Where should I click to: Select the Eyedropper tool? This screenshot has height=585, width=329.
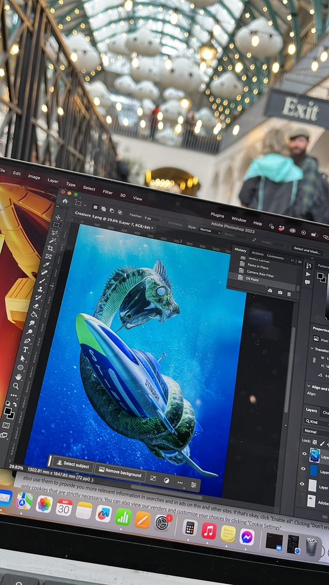(x=46, y=264)
